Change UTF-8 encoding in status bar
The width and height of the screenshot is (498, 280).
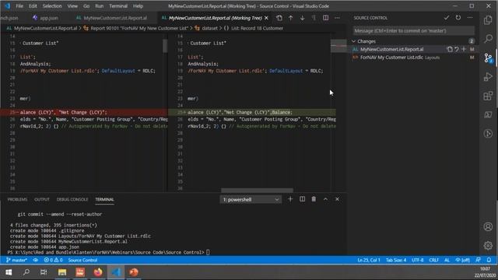point(417,260)
